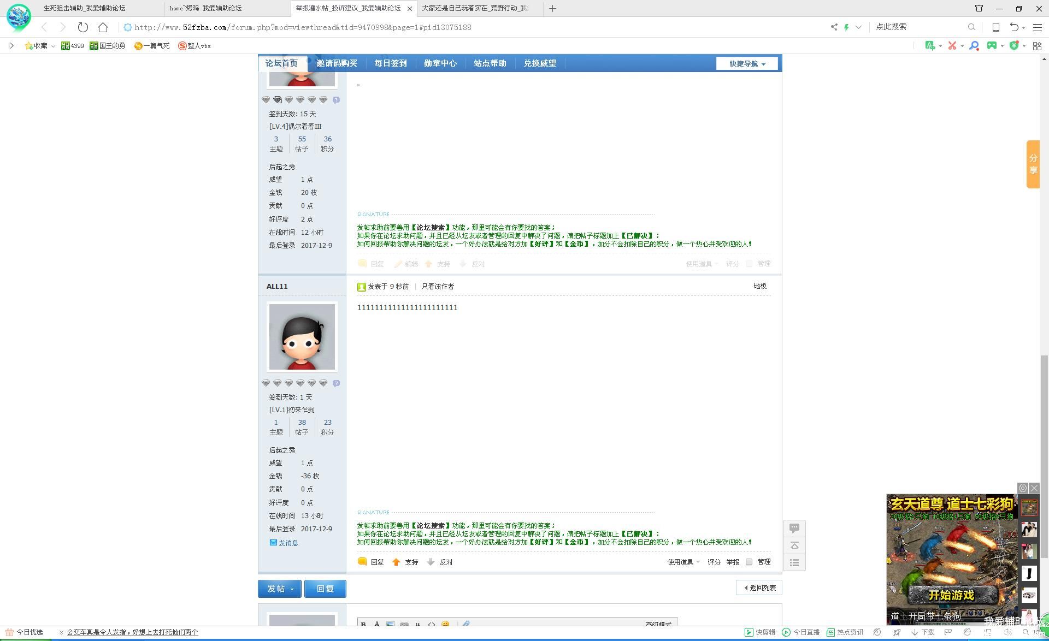The height and width of the screenshot is (641, 1049).
Task: Expand the 使用道具 dropdown on ALL11's post
Action: pyautogui.click(x=683, y=562)
